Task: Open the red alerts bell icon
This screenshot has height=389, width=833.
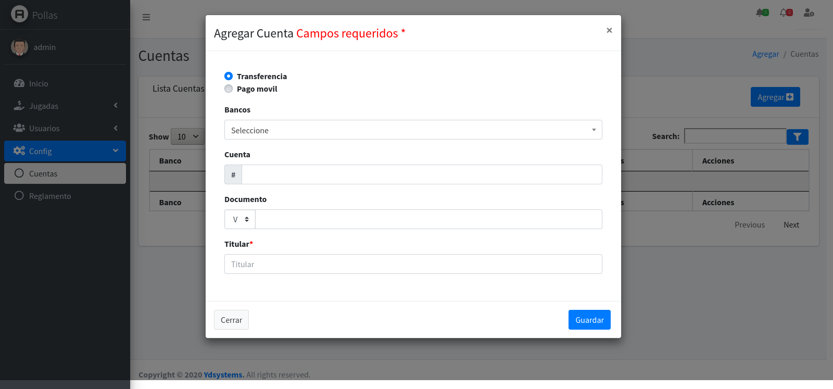Action: (x=786, y=12)
